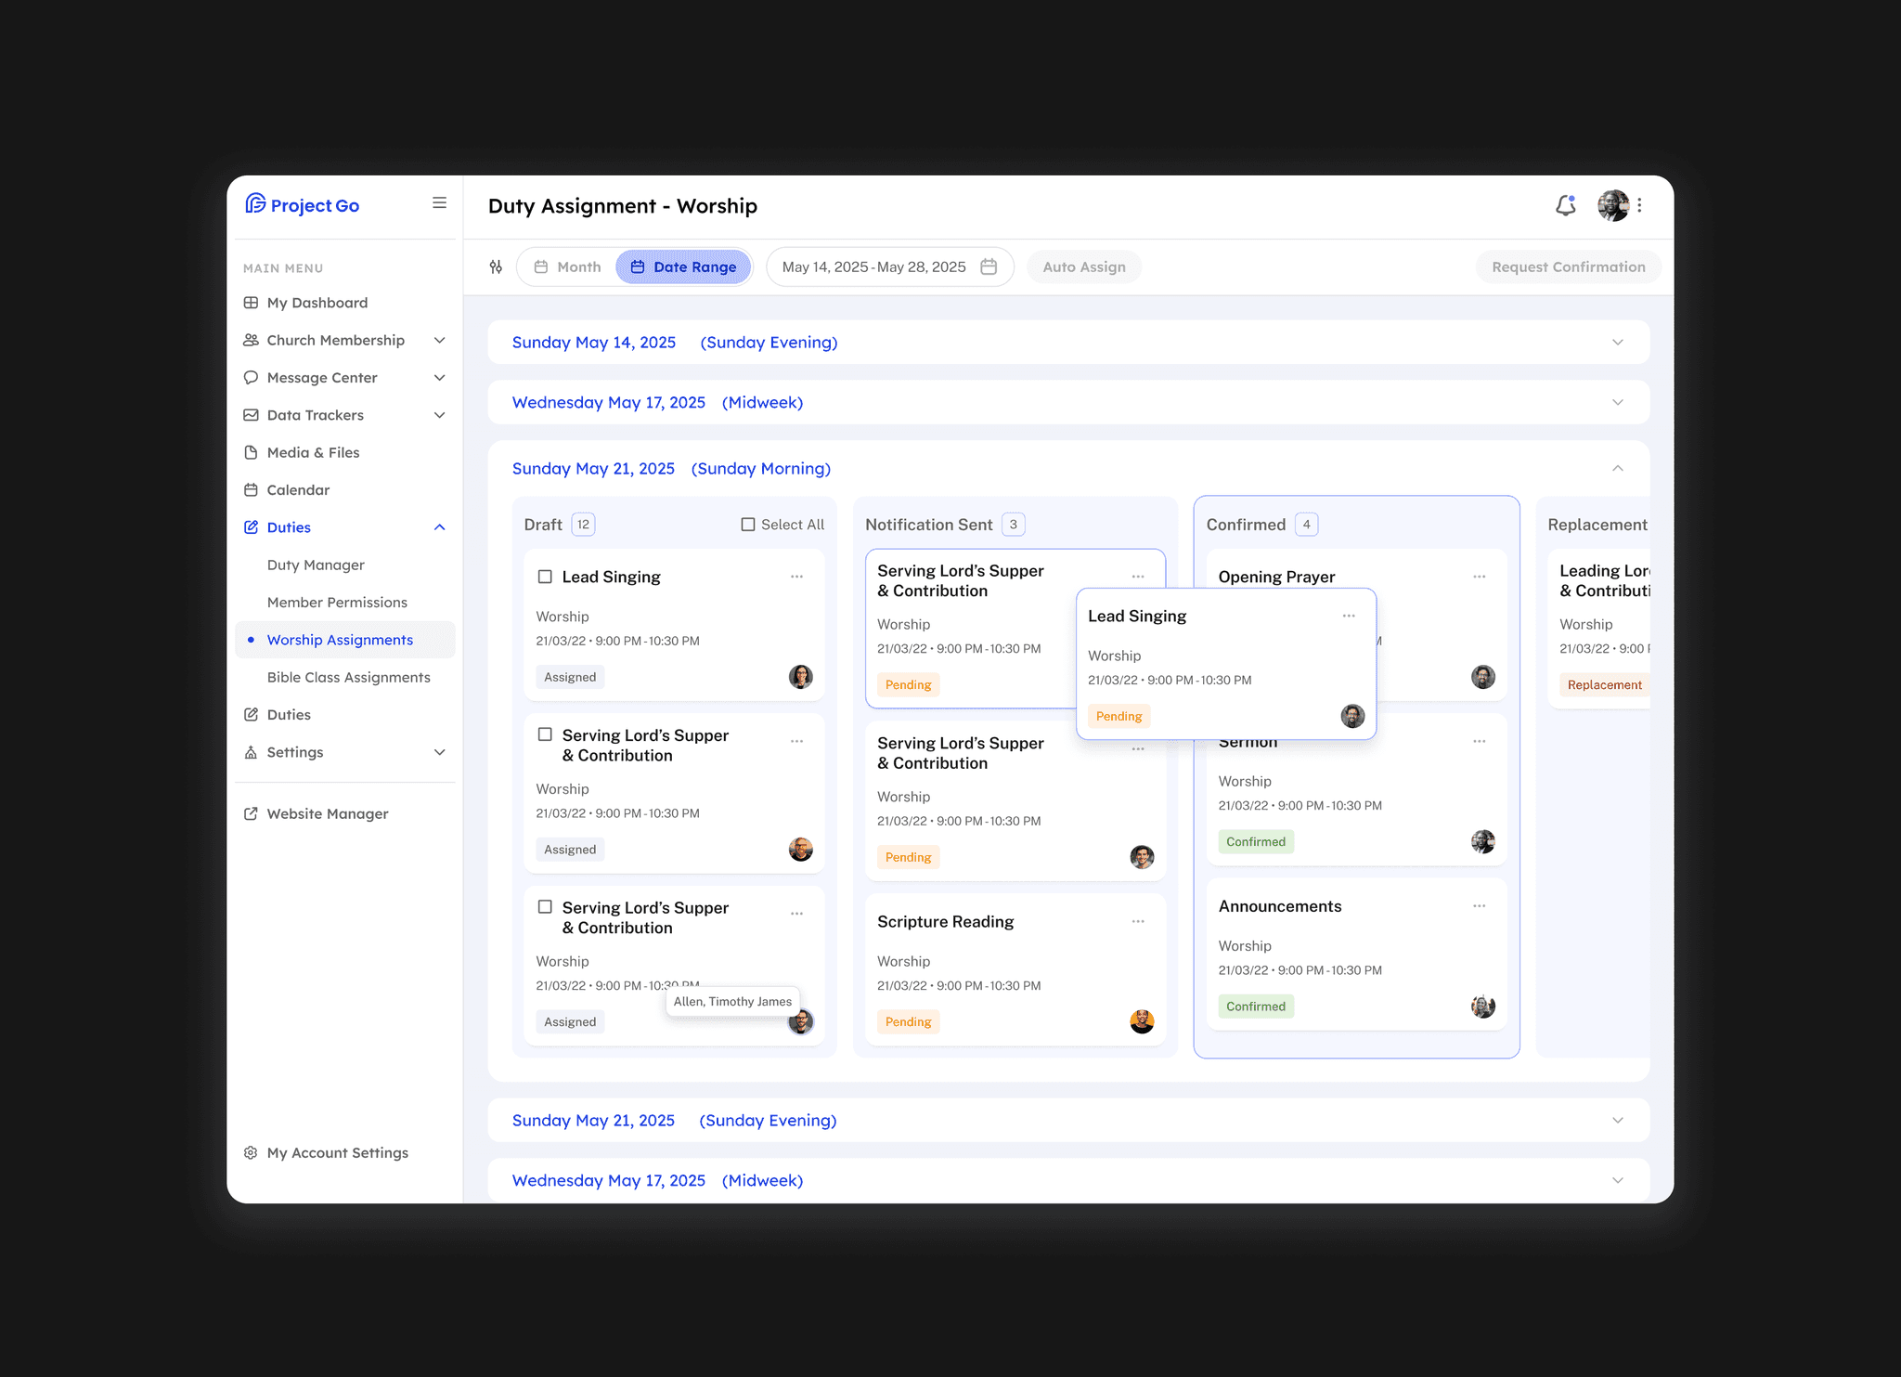
Task: Open more options on the Announcements card
Action: pyautogui.click(x=1480, y=906)
